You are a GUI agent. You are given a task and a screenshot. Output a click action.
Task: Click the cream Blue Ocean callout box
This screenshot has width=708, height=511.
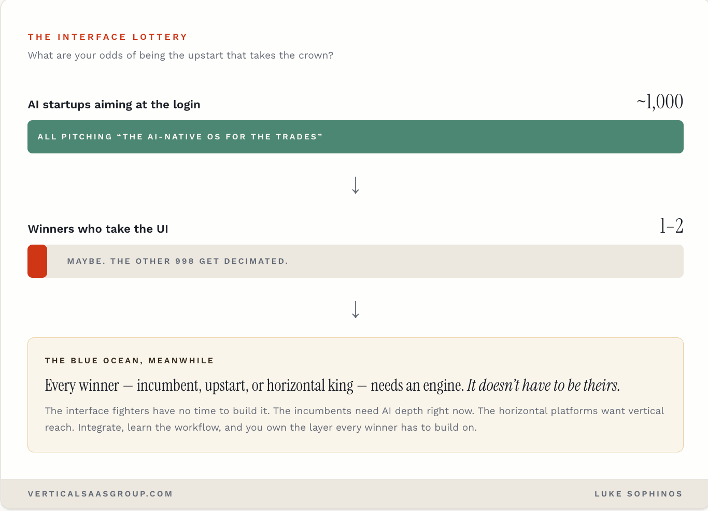tap(356, 395)
